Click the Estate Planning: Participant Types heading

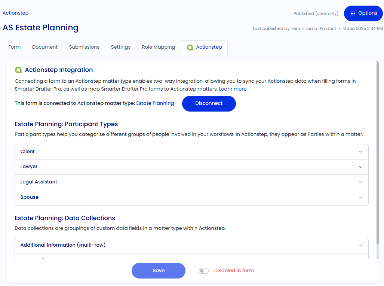(x=66, y=124)
